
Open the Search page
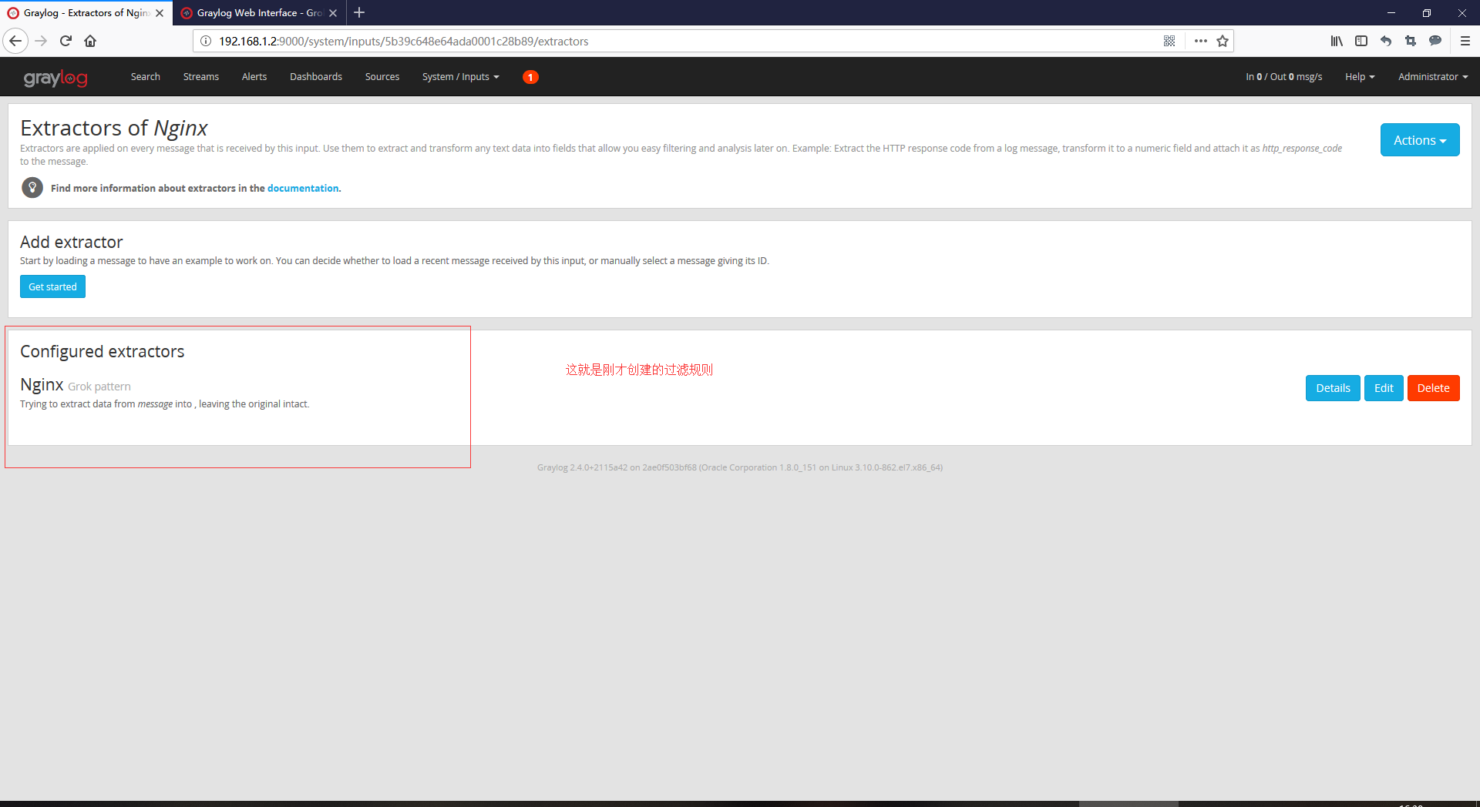(x=146, y=77)
